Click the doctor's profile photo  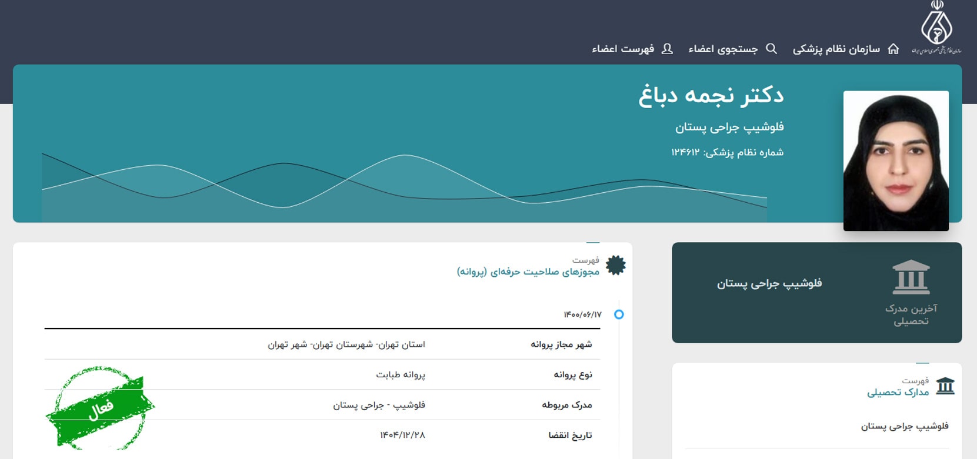895,160
